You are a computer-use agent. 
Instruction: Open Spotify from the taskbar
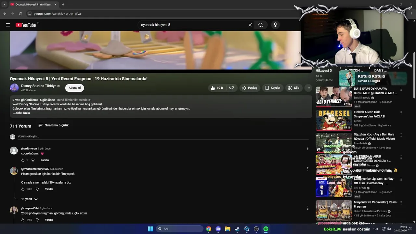(266, 229)
